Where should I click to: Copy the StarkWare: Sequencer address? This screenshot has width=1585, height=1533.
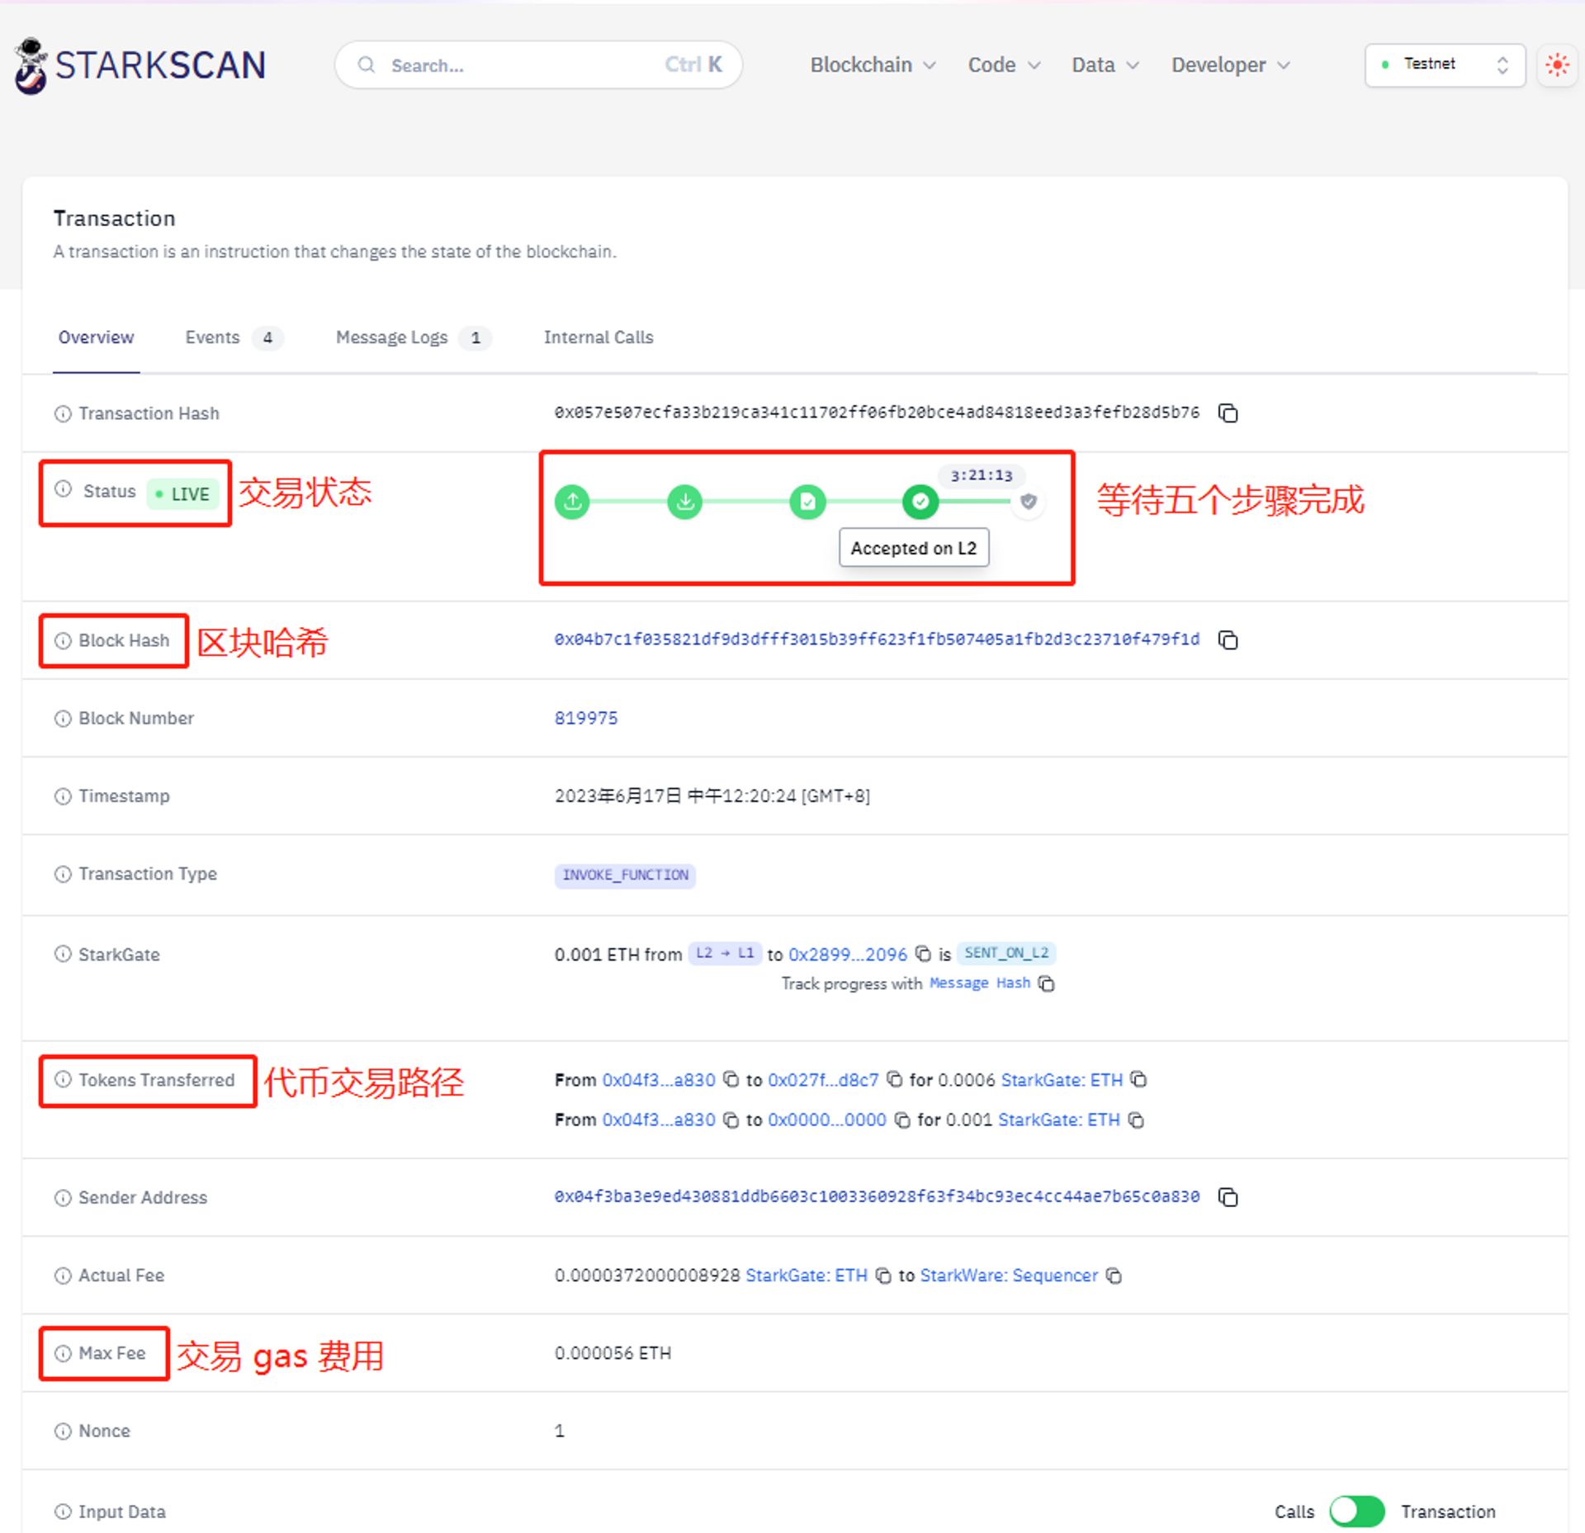[1114, 1276]
